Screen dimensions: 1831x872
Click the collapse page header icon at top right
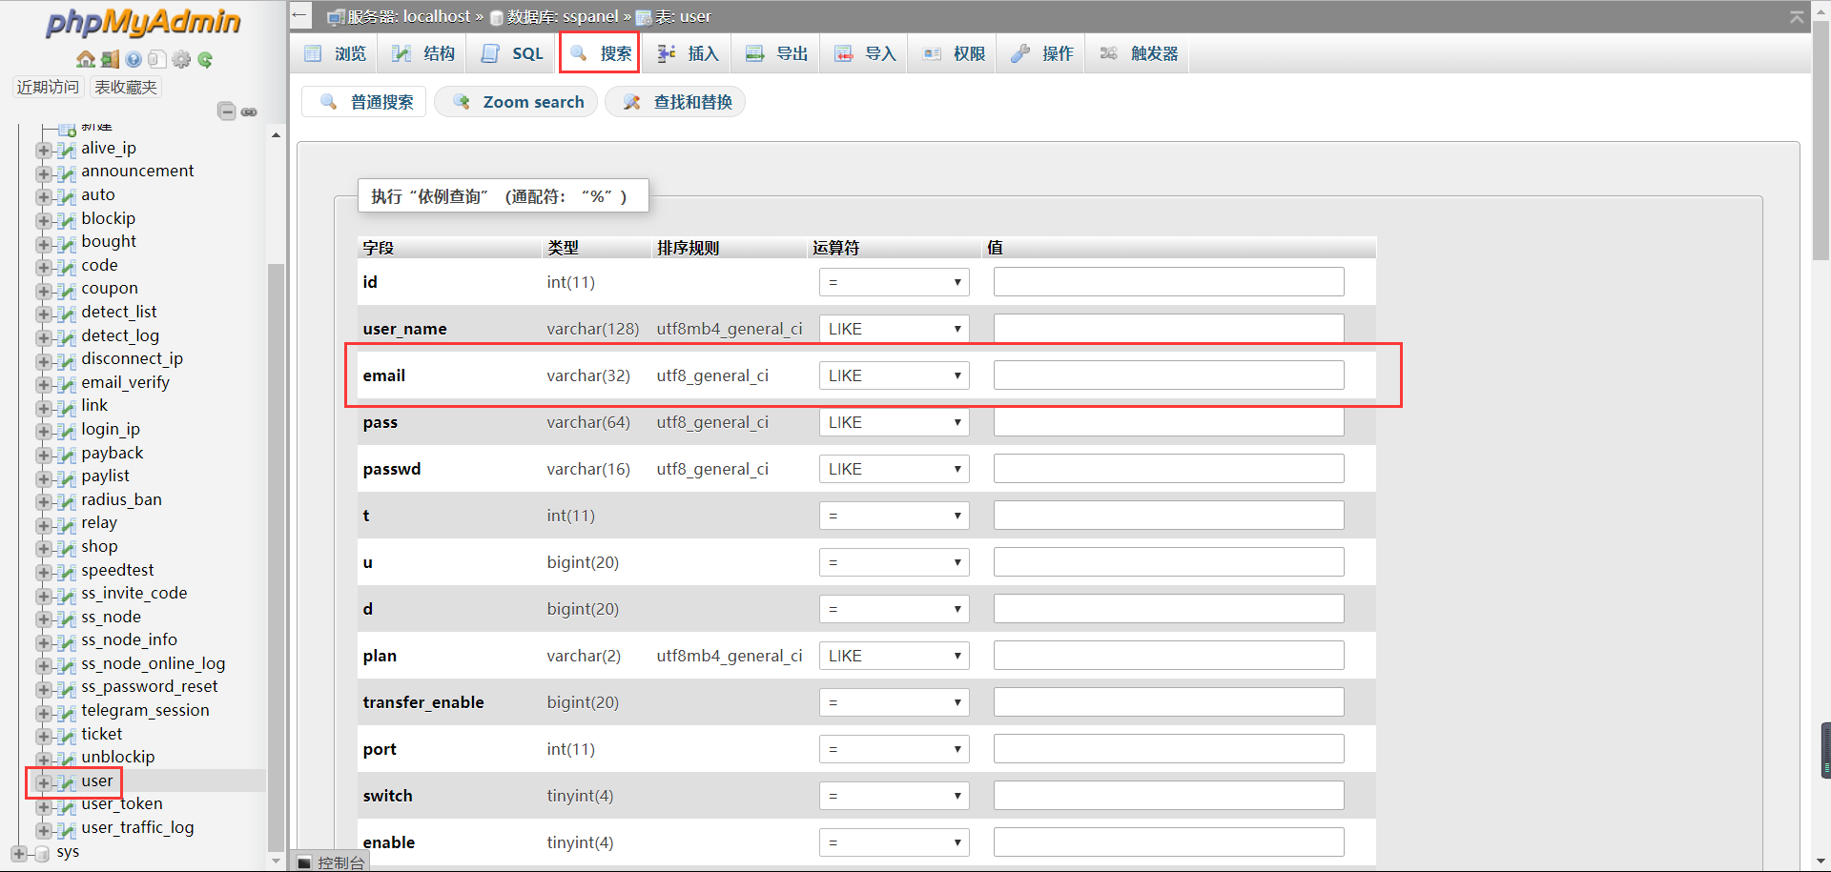(1796, 16)
